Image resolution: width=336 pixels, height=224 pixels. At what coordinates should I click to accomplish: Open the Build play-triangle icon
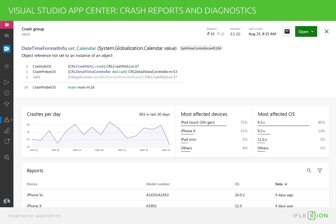pyautogui.click(x=7, y=82)
